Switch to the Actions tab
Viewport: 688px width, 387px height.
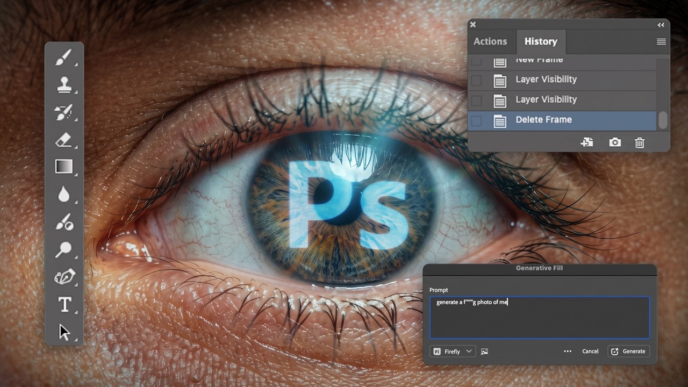490,41
